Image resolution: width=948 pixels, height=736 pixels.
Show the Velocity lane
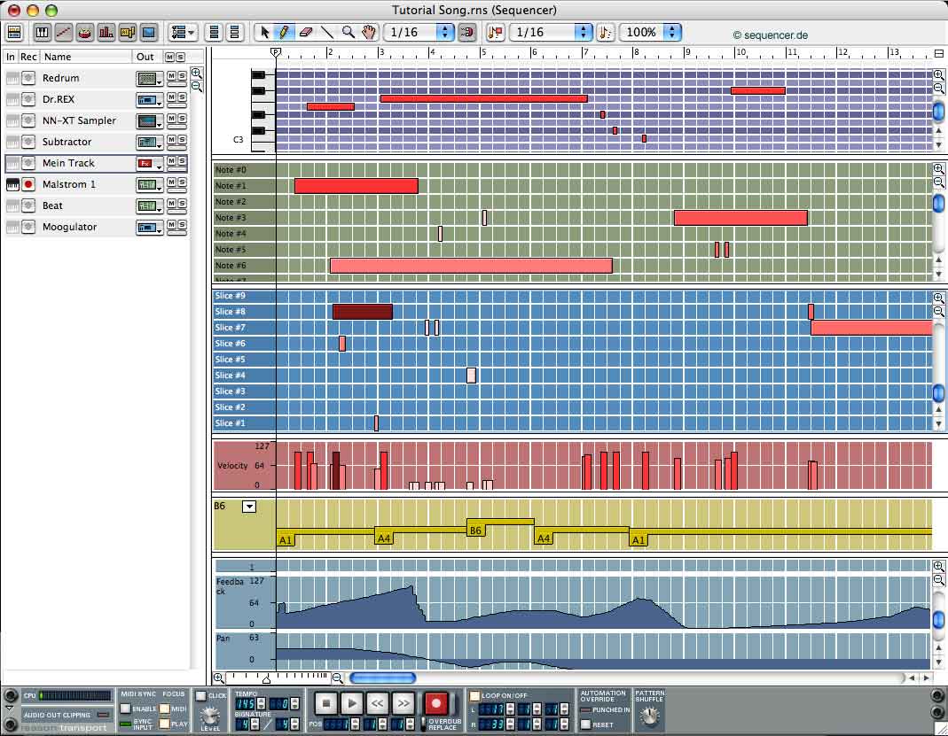107,32
